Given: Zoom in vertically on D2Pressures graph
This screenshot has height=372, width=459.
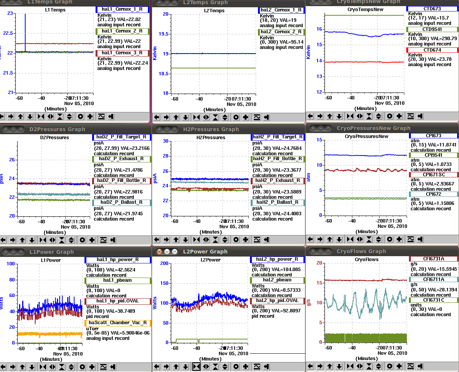Looking at the screenshot, I should click(62, 240).
